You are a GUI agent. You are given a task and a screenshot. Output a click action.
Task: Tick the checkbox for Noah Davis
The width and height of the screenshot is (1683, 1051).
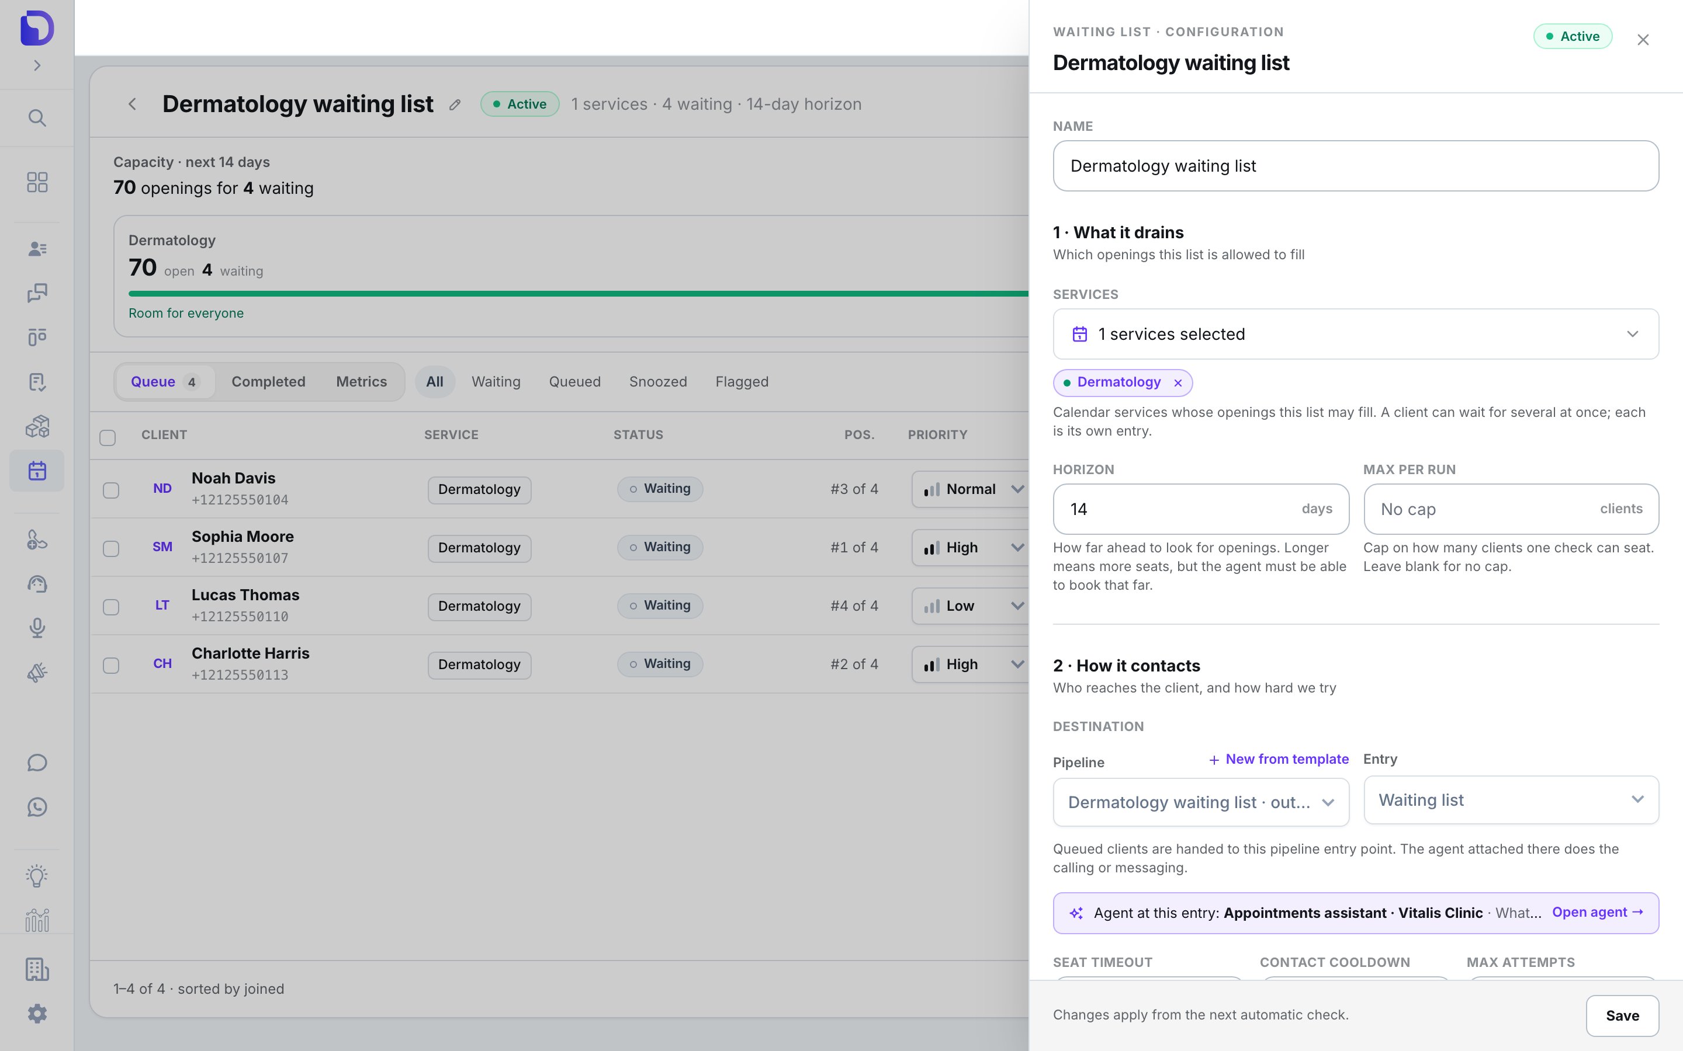point(110,490)
